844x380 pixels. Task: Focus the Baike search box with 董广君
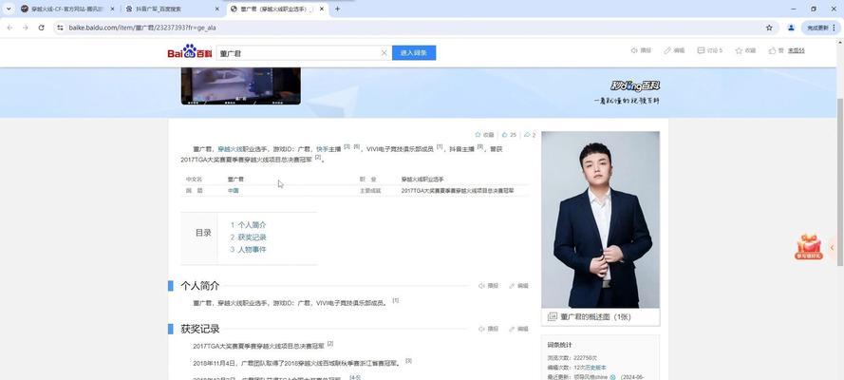299,53
